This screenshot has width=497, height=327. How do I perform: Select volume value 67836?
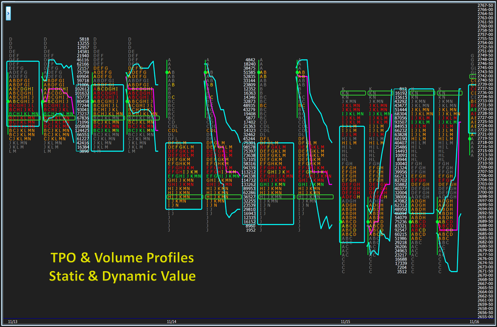click(x=83, y=118)
